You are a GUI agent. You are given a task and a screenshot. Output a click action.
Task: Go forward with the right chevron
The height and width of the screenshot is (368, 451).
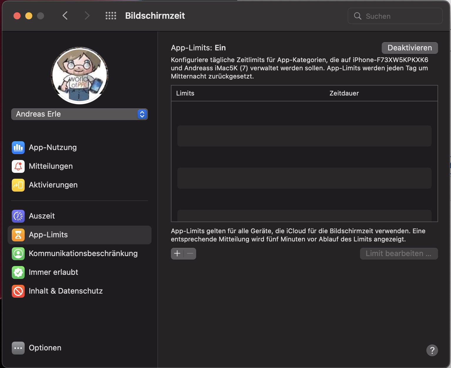(87, 16)
